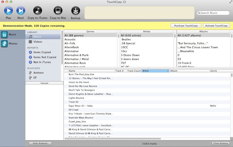Image resolution: width=233 pixels, height=147 pixels.
Task: Open the Photos category icon
Action: point(4,44)
